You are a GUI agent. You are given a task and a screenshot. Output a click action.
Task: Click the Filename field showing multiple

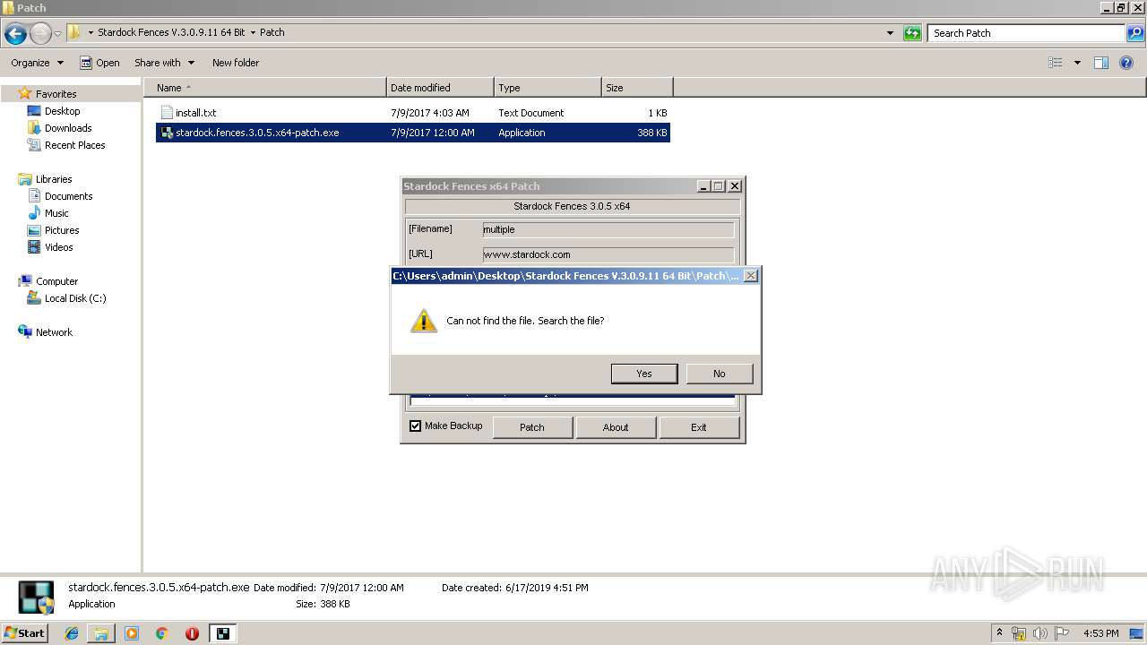point(608,229)
